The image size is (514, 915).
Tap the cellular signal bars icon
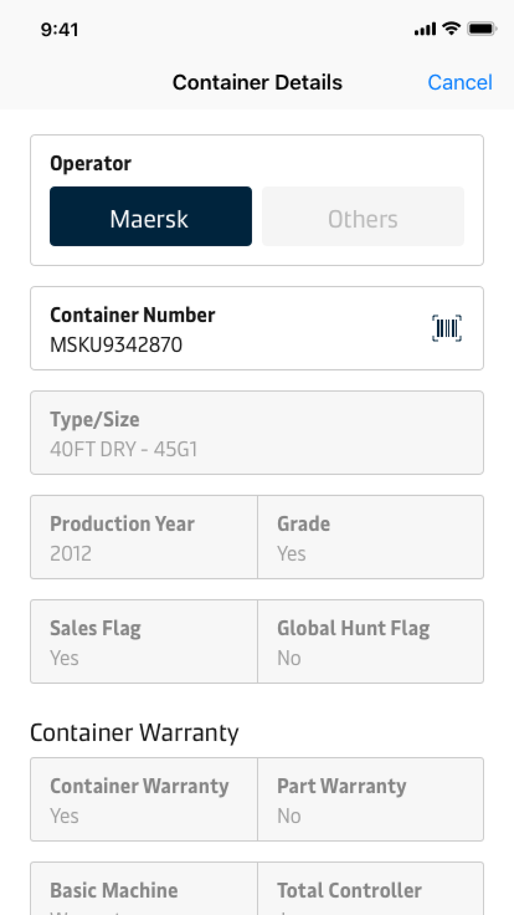tap(425, 29)
